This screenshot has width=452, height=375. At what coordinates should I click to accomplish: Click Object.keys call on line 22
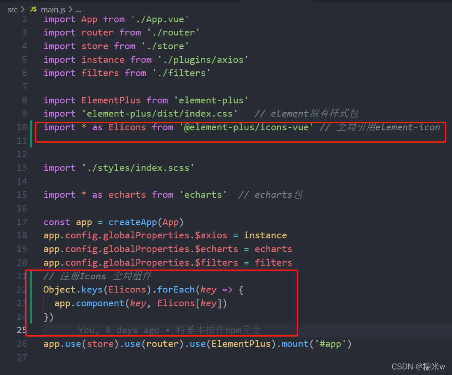[x=73, y=290]
